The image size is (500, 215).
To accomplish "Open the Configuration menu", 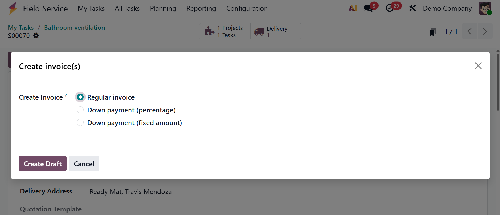I will (247, 8).
